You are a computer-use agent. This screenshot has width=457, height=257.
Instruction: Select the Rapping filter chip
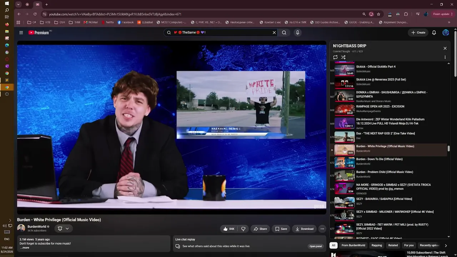[377, 245]
